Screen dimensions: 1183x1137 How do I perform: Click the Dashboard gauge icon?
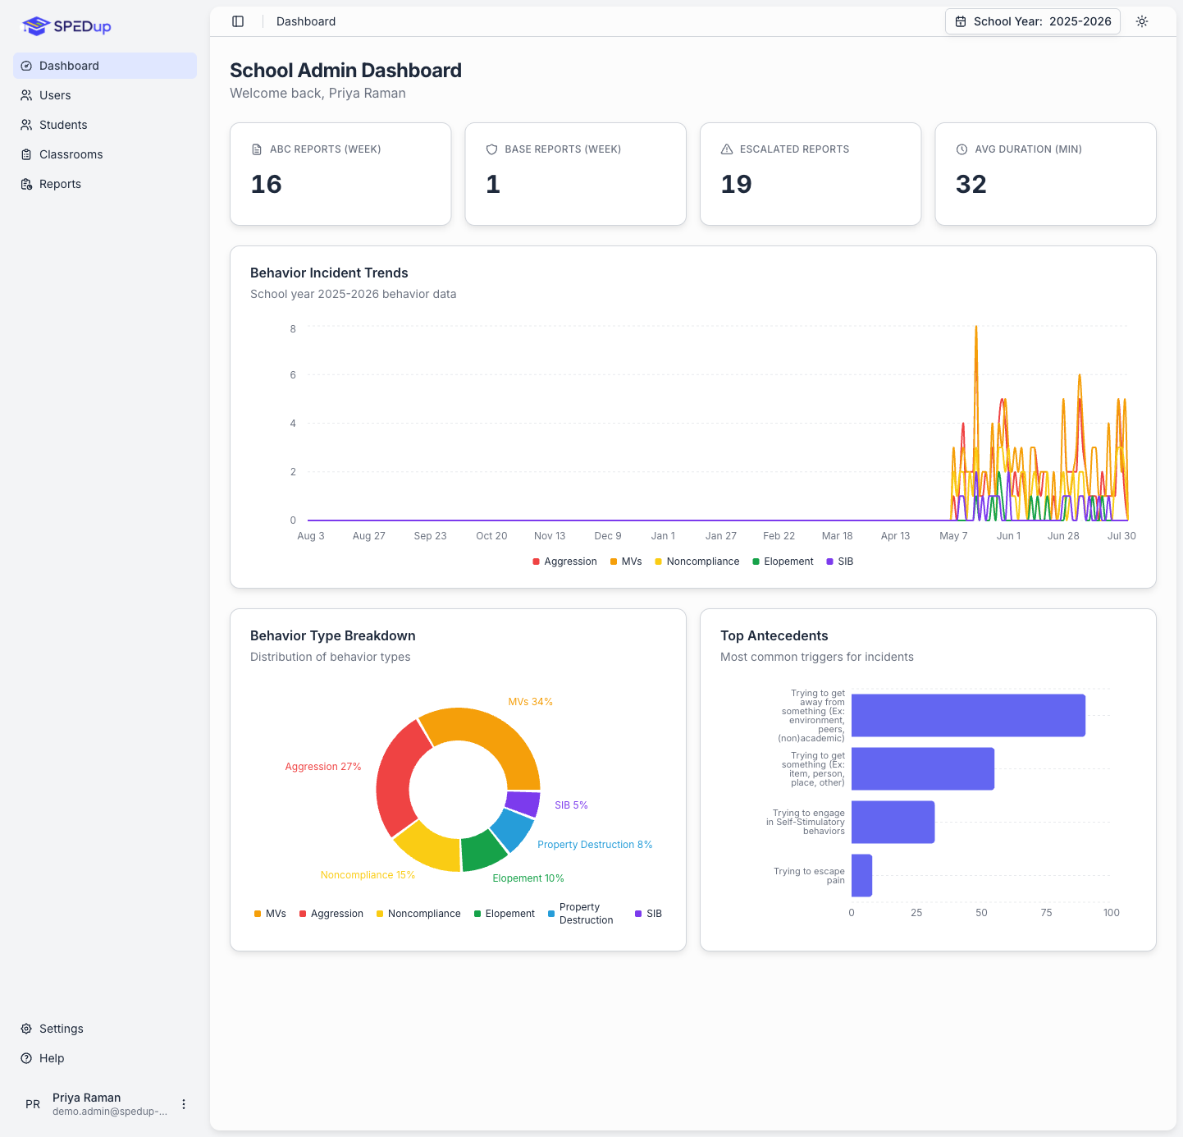(x=26, y=66)
